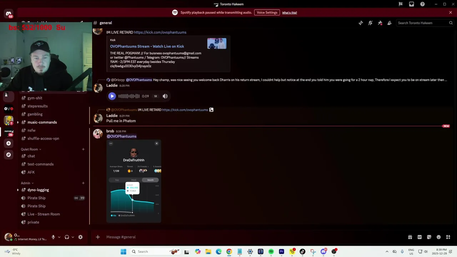
Task: Open Threads icon in channel header
Action: [361, 23]
